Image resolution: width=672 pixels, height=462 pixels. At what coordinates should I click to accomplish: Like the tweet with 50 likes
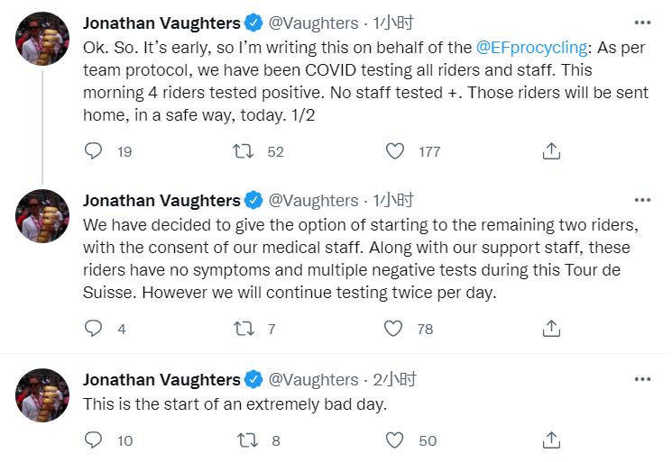394,440
